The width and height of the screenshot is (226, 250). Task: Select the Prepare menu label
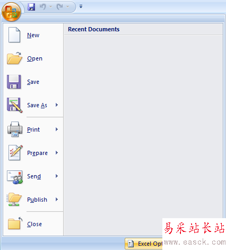[38, 153]
